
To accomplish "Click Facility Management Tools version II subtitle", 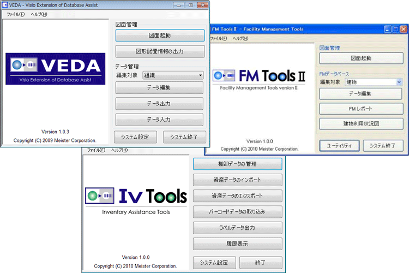I will (258, 88).
